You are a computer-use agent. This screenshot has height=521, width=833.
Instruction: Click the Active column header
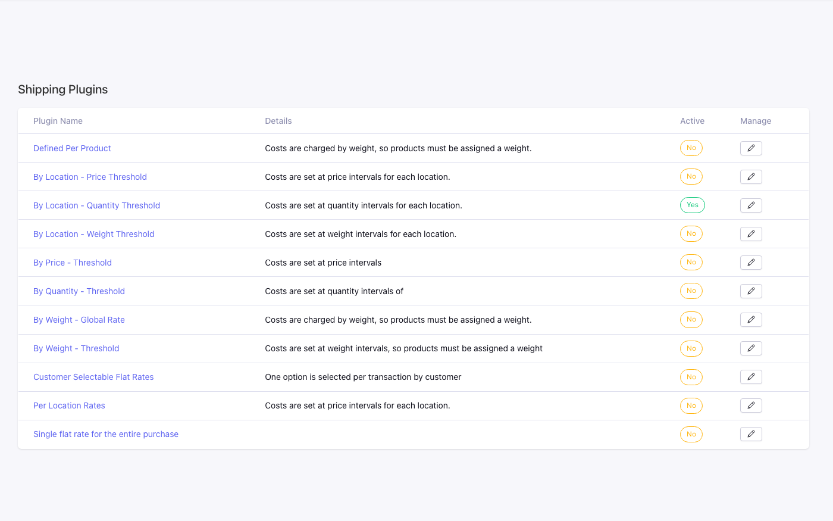(692, 121)
